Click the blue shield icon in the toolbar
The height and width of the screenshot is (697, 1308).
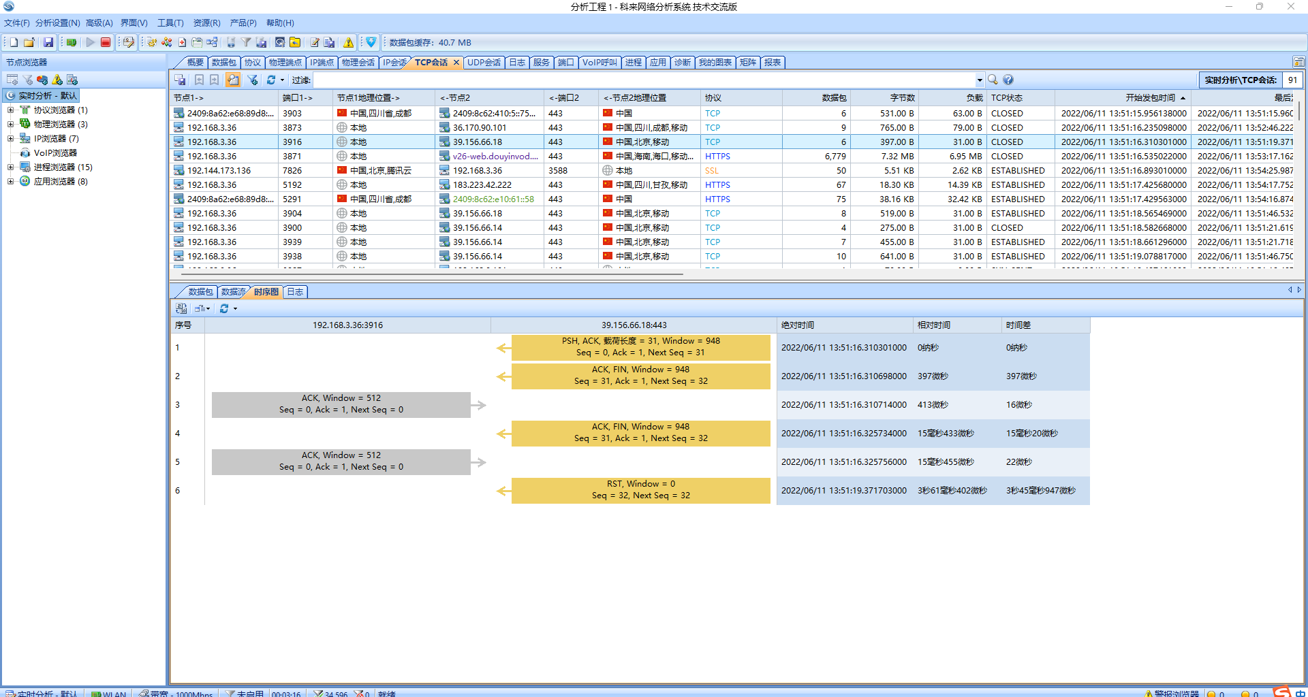371,42
